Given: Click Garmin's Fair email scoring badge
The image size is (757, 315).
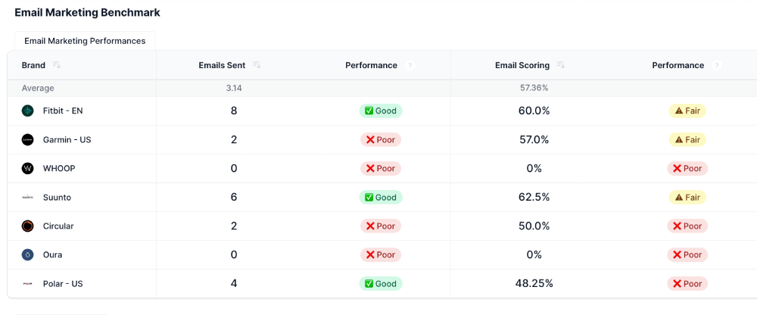Looking at the screenshot, I should pos(687,139).
